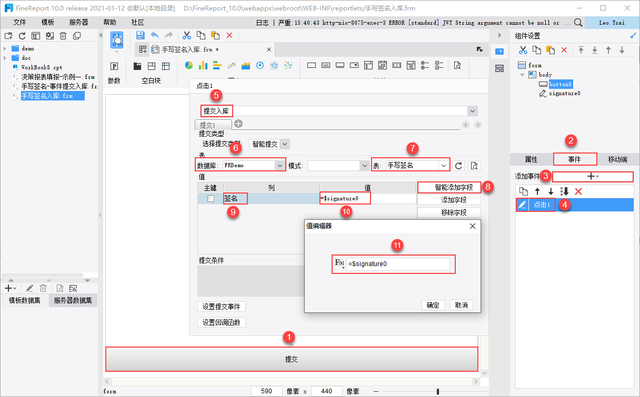
Task: Insert a Pie chart widget
Action: coord(189,66)
